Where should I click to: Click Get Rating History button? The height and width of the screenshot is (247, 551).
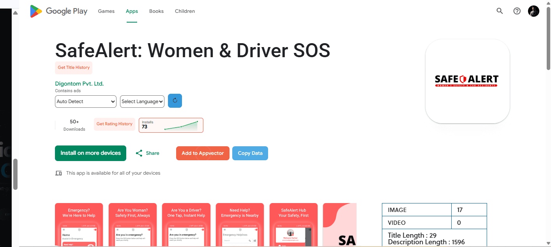(115, 124)
